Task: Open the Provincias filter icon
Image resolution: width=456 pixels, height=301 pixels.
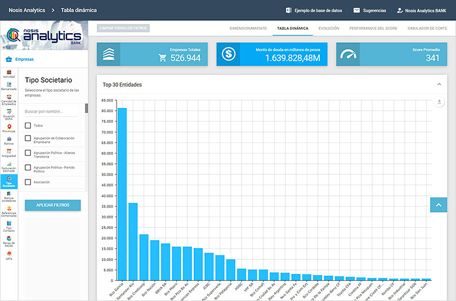Action: 9,127
